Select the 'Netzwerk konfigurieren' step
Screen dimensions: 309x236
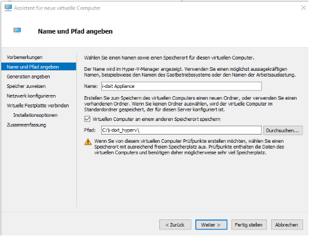point(31,96)
